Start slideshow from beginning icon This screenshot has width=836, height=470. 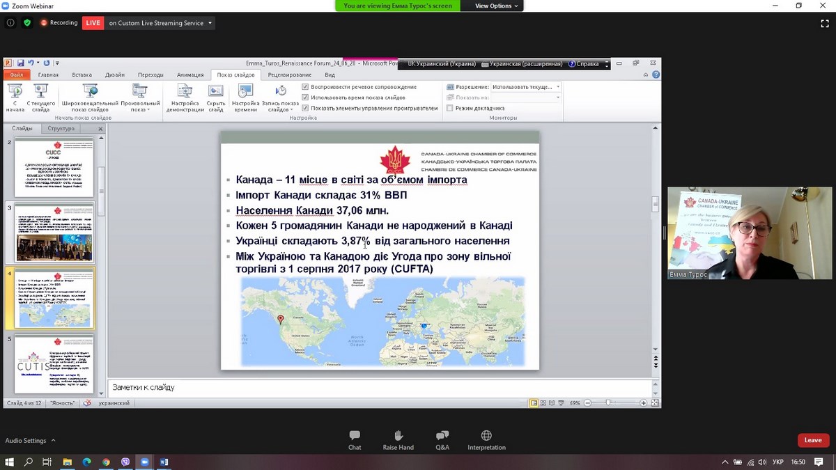15,92
